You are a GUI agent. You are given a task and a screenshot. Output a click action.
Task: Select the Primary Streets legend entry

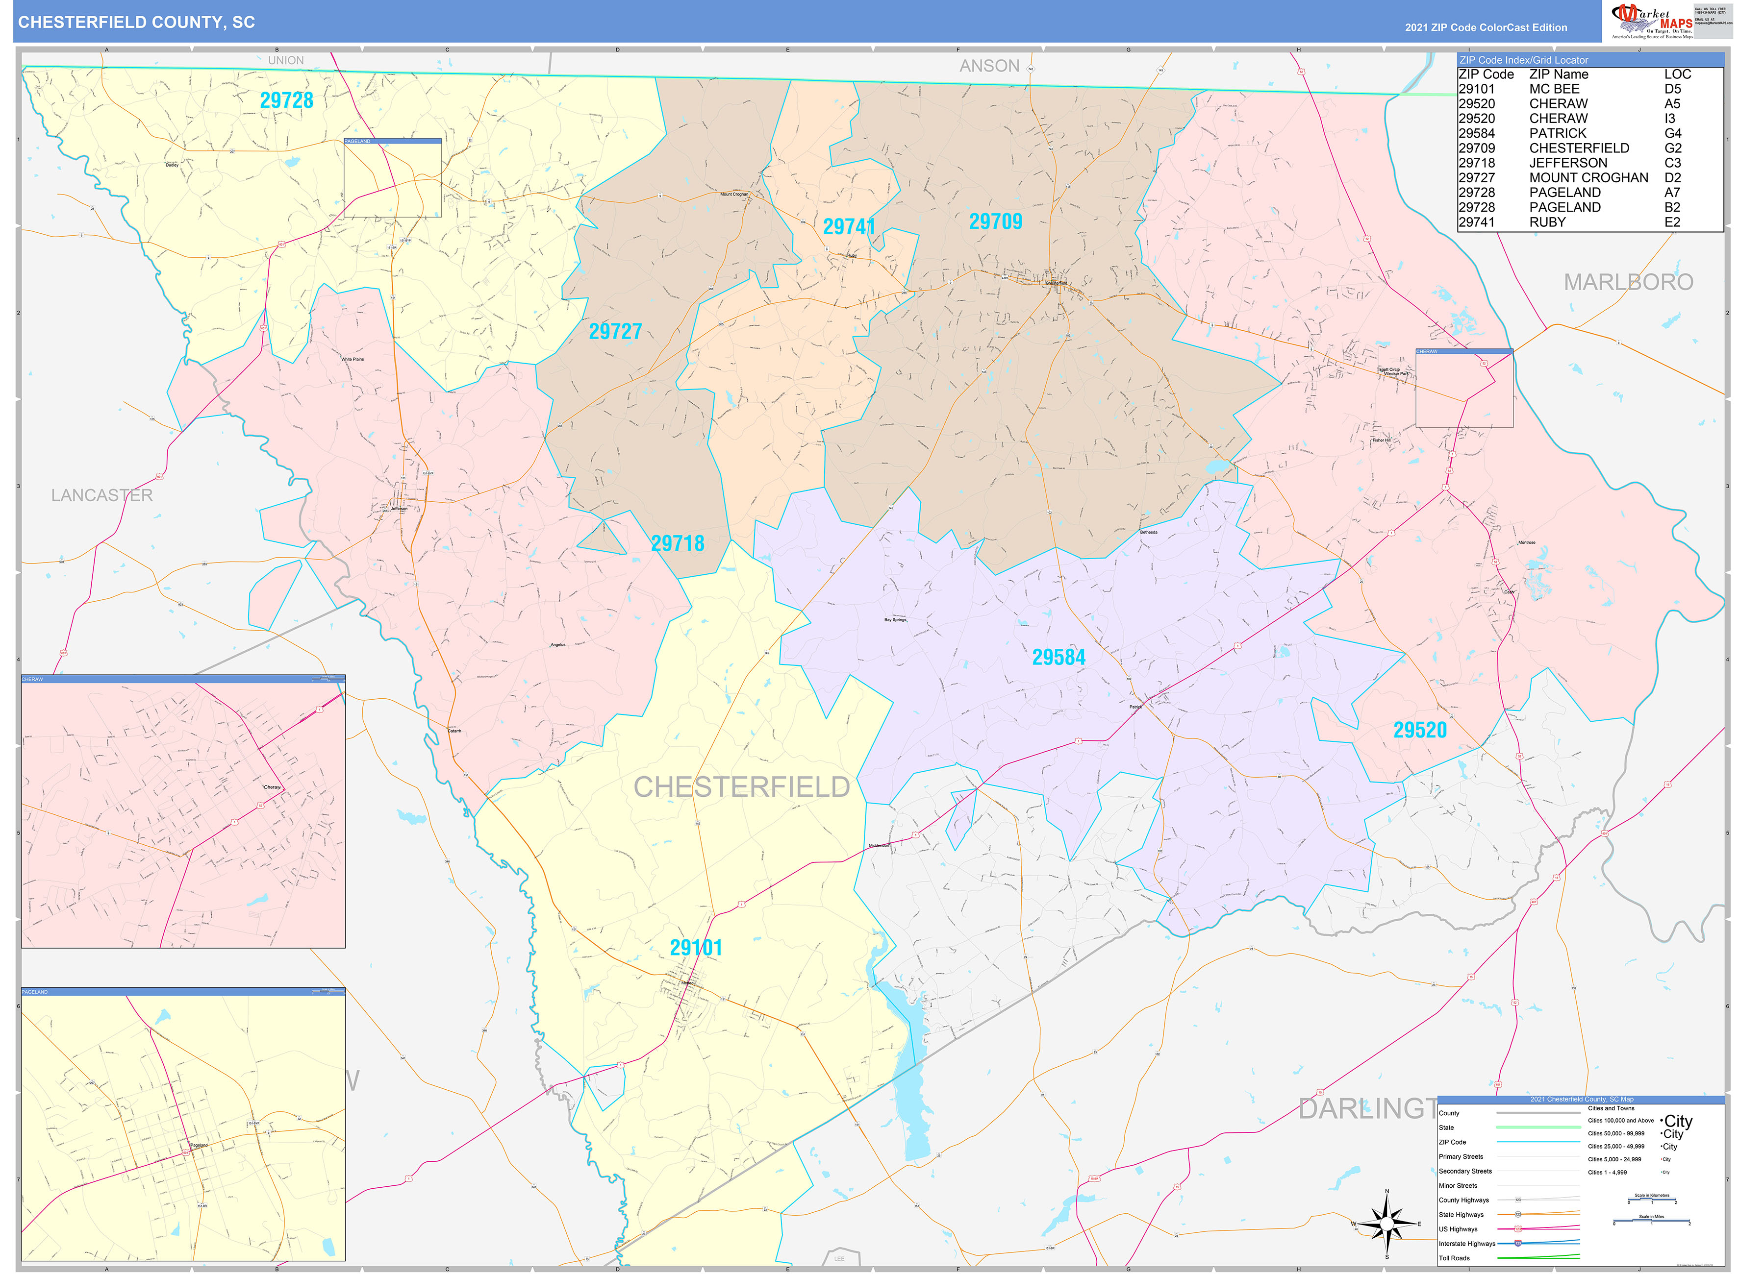[1509, 1157]
